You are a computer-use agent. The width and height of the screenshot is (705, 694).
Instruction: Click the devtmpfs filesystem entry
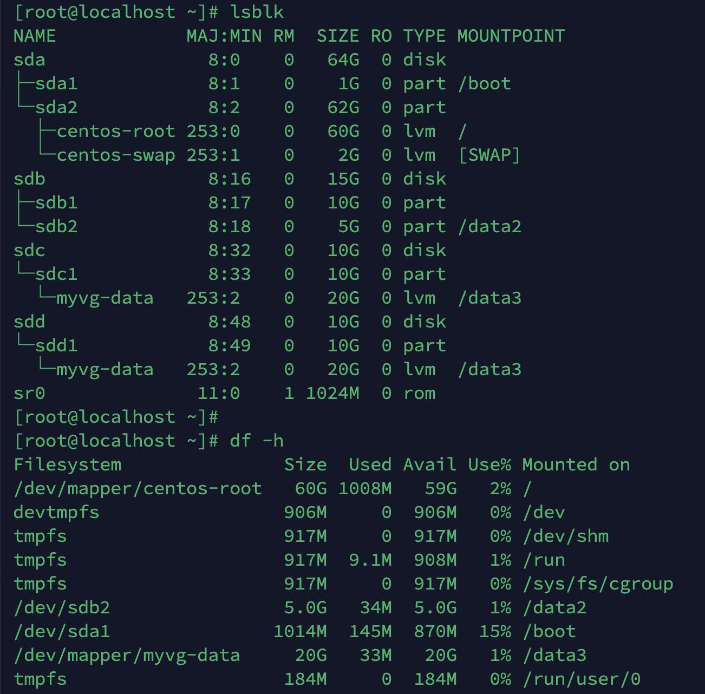(56, 512)
